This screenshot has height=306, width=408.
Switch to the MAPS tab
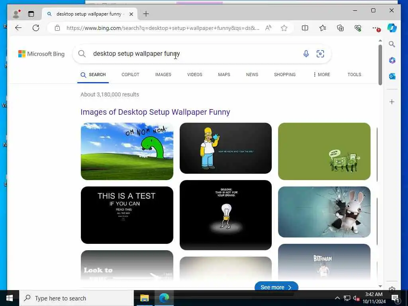(x=224, y=75)
